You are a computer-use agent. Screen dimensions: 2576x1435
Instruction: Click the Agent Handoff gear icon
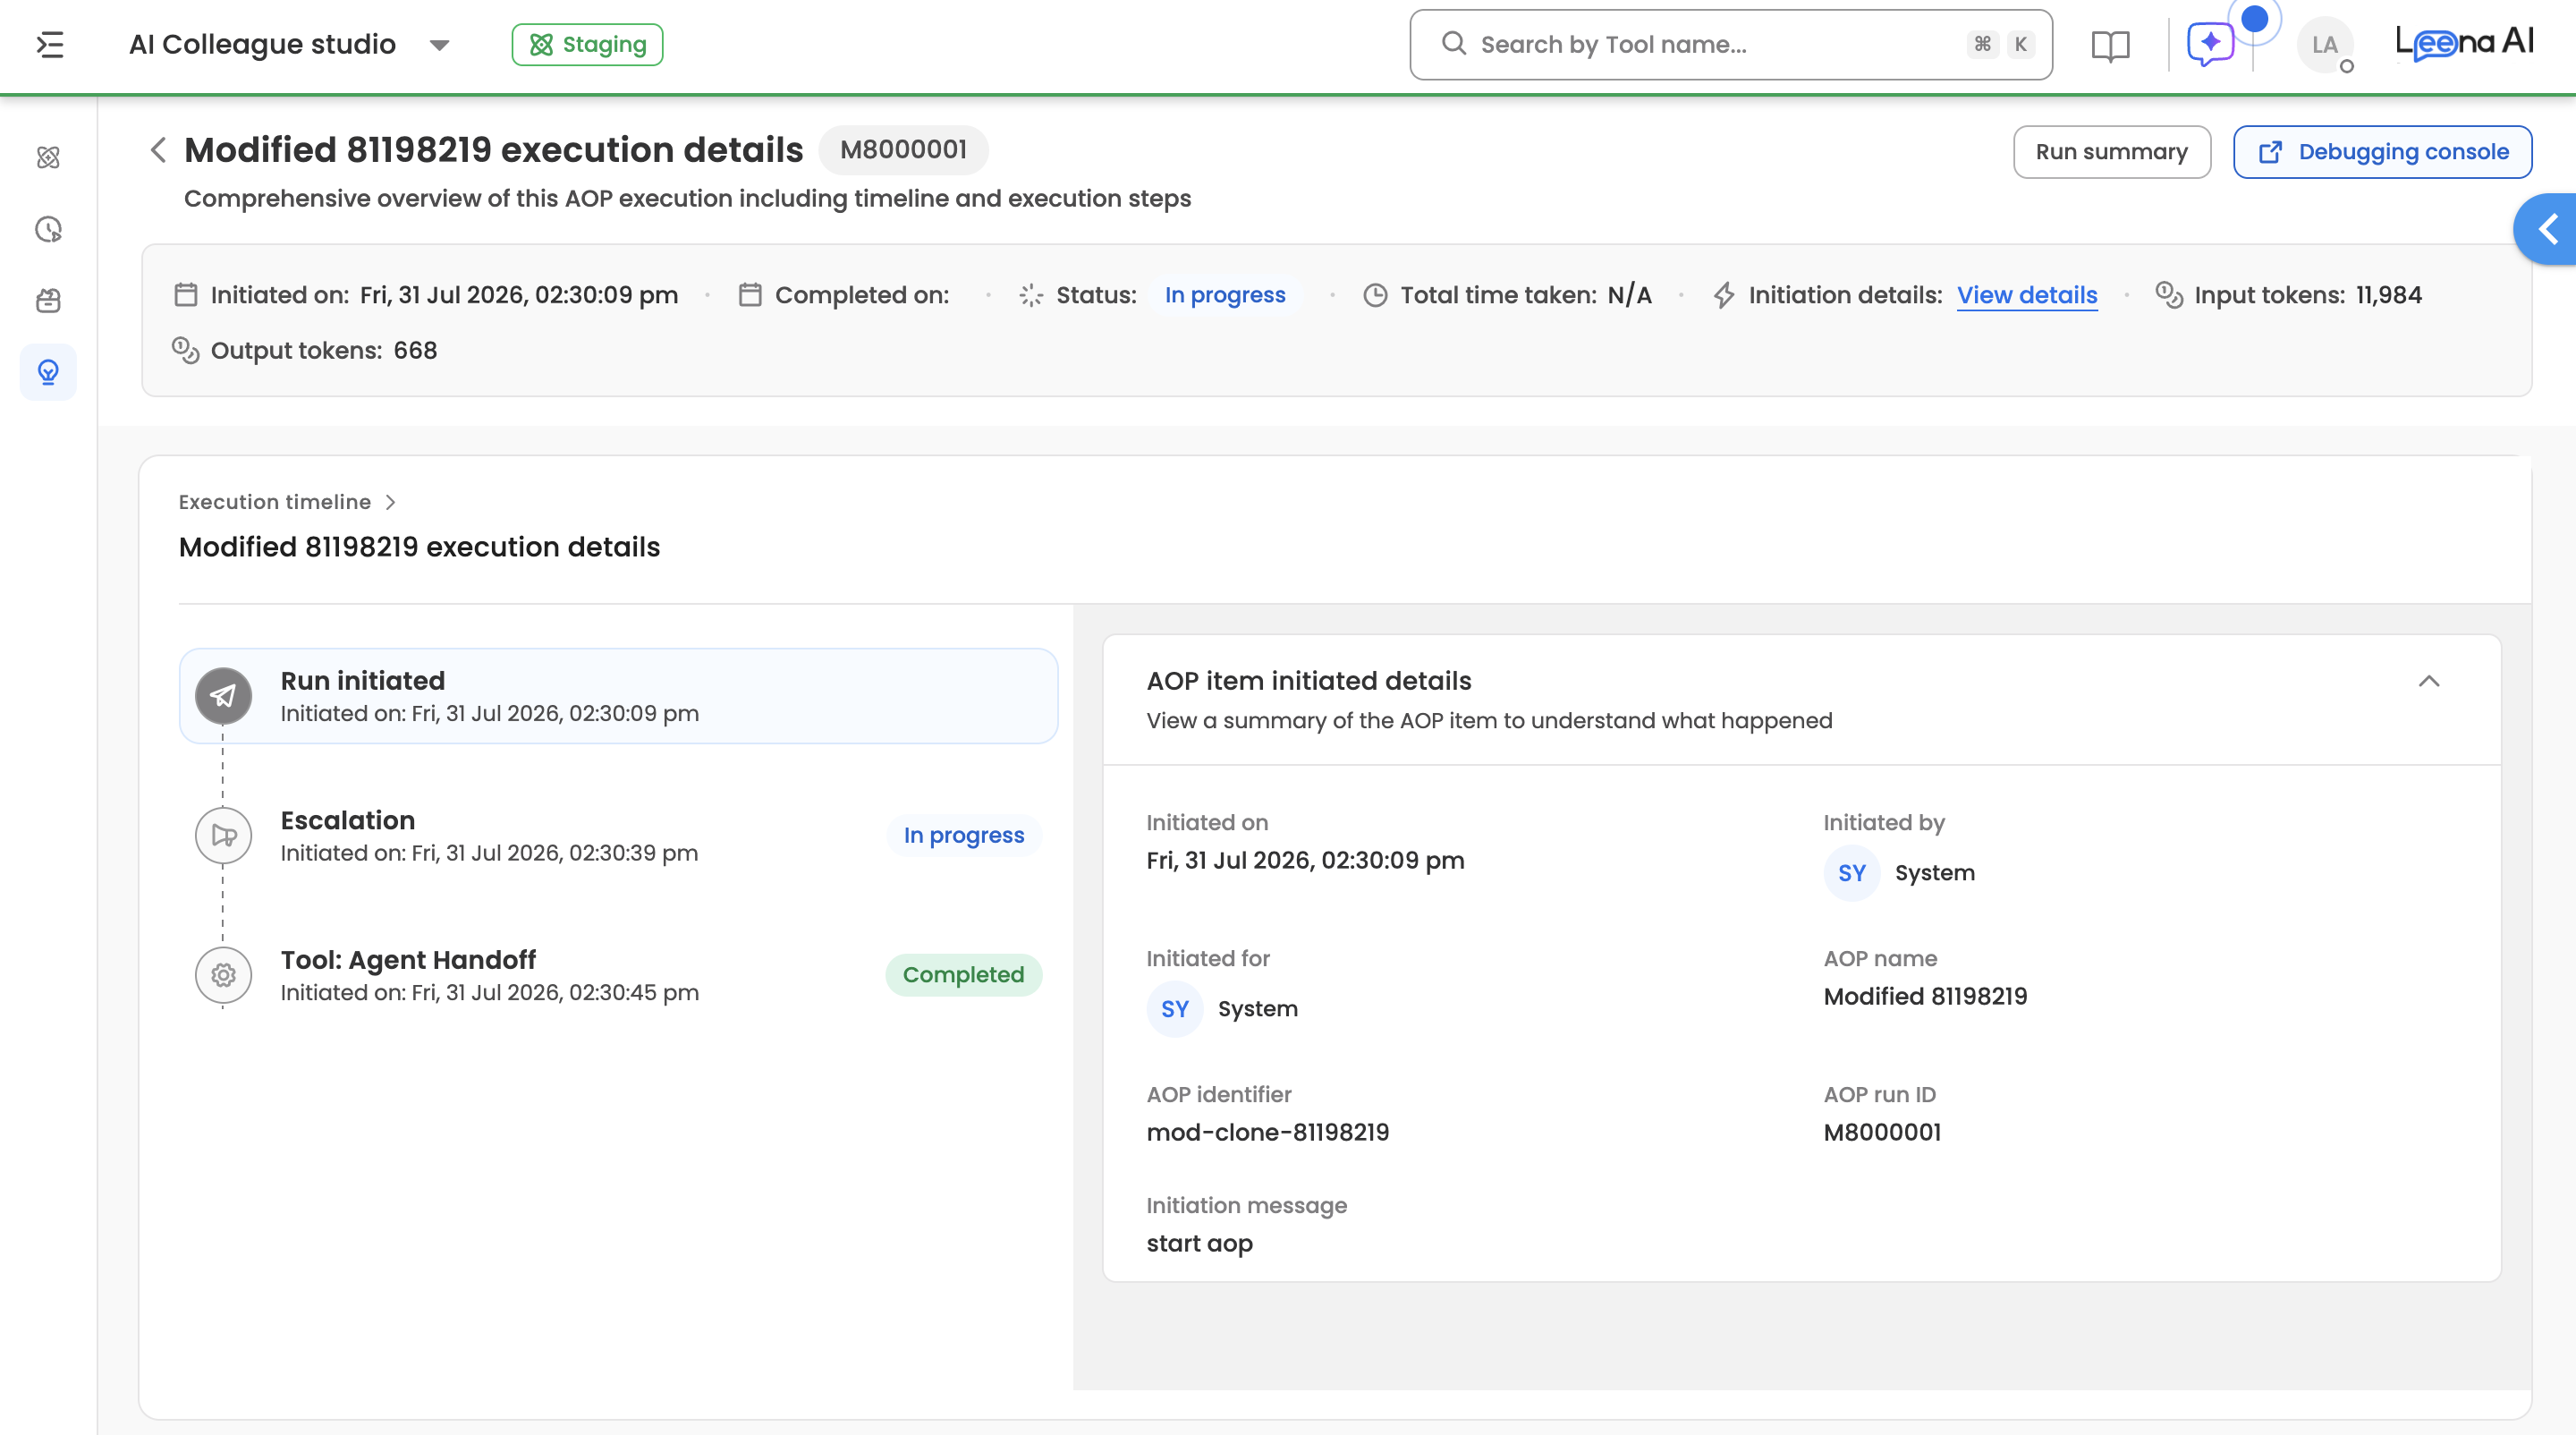(x=223, y=975)
